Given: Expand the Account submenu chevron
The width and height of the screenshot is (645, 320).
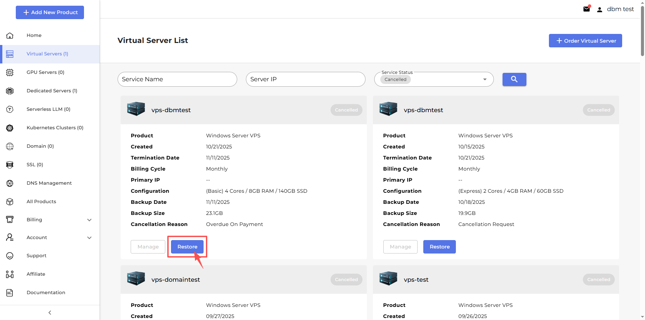Looking at the screenshot, I should pyautogui.click(x=89, y=238).
